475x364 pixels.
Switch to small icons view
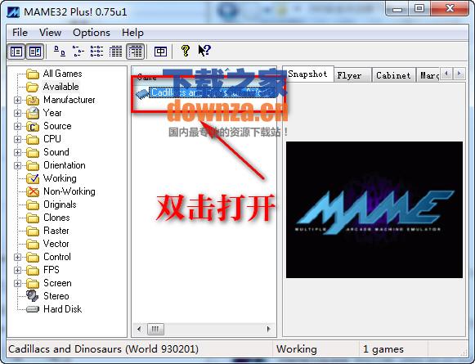tap(78, 52)
